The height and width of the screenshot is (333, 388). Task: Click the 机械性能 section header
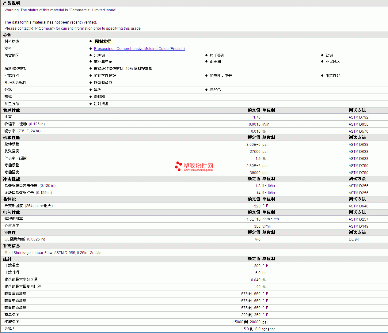[x=11, y=138]
